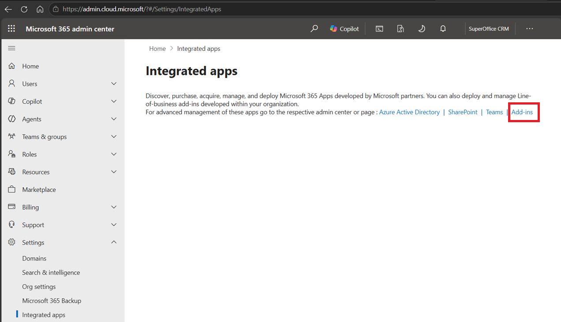Reload the page with the refresh icon
561x322 pixels.
point(24,9)
